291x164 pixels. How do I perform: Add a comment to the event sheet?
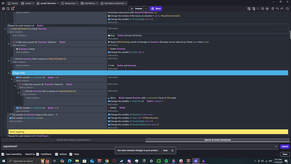coord(263,9)
